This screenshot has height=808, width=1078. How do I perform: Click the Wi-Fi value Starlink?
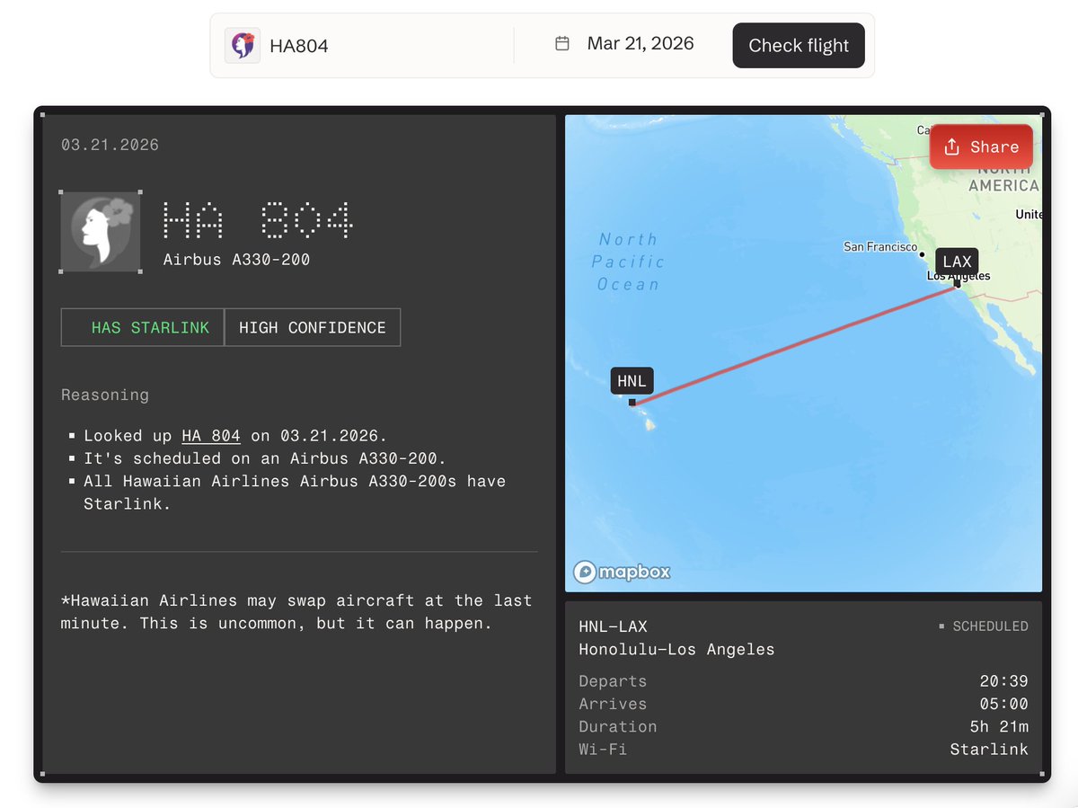pos(989,749)
